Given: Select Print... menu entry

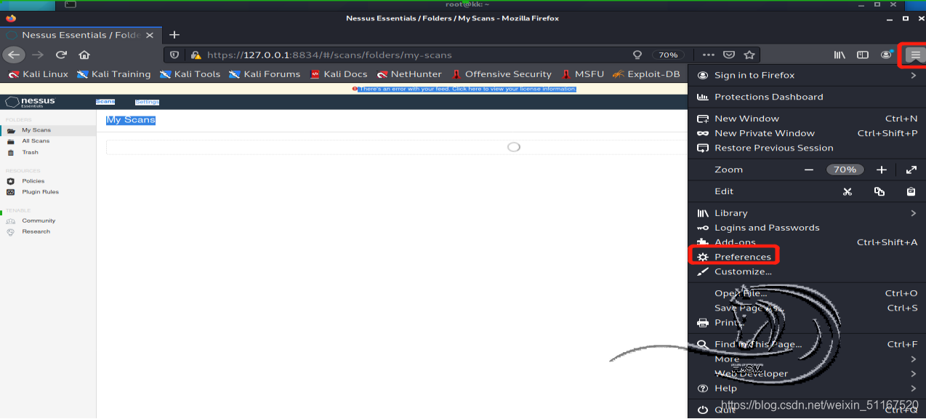Looking at the screenshot, I should click(x=807, y=322).
